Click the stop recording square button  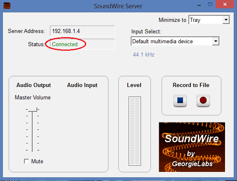click(x=180, y=100)
